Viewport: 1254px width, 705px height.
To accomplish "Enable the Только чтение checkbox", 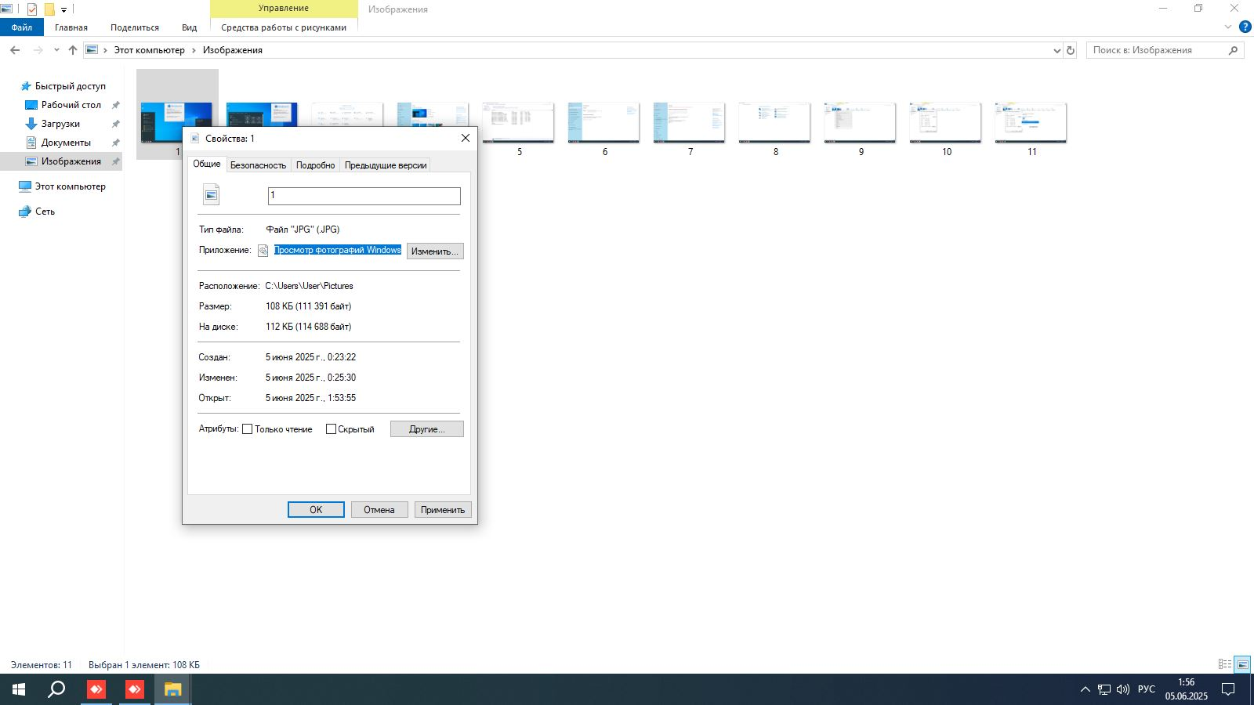I will pos(248,429).
